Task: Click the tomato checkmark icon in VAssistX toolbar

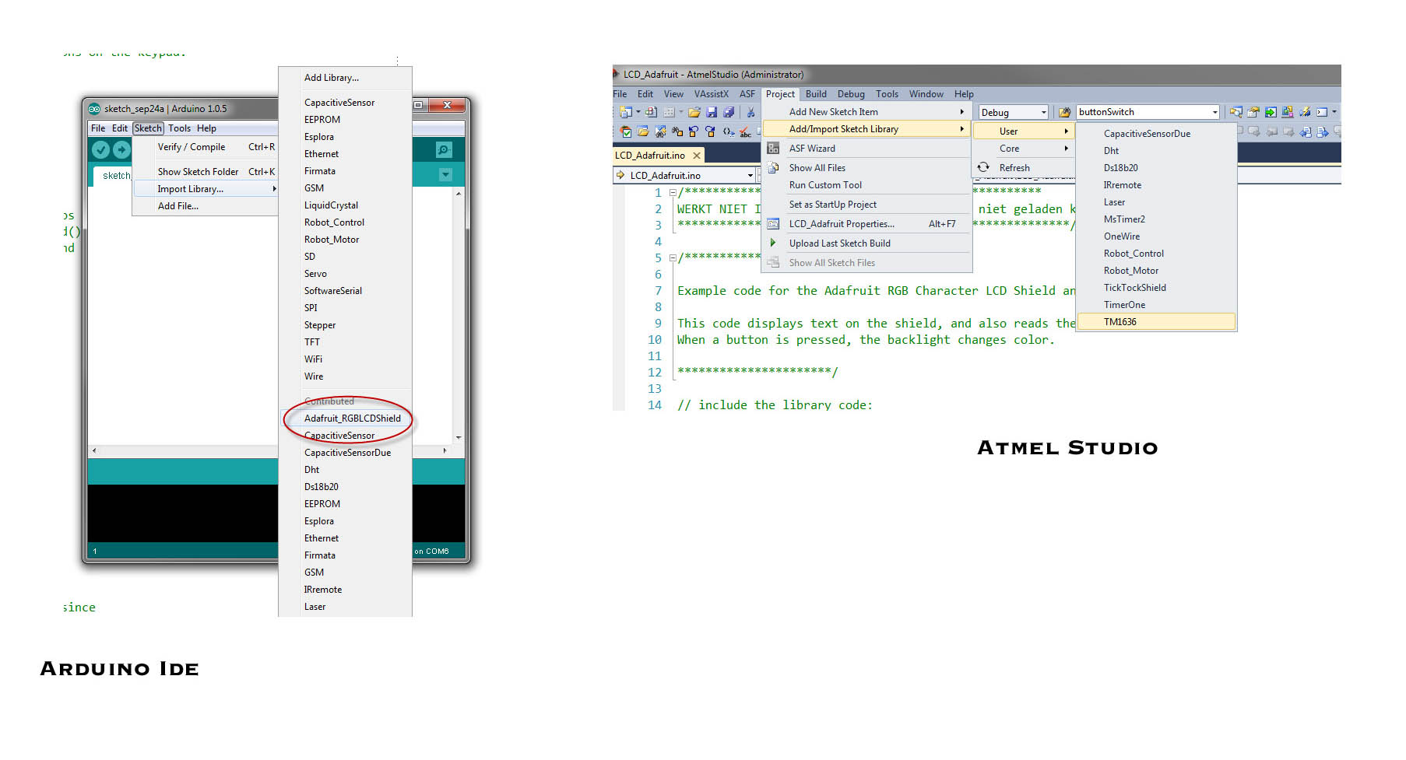Action: pos(625,131)
